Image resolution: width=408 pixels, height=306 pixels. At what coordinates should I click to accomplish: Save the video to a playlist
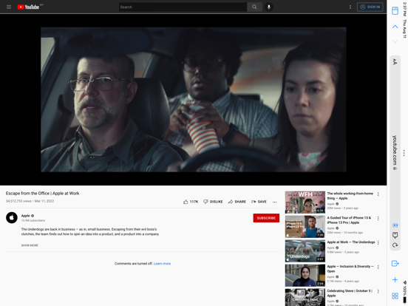pyautogui.click(x=259, y=202)
